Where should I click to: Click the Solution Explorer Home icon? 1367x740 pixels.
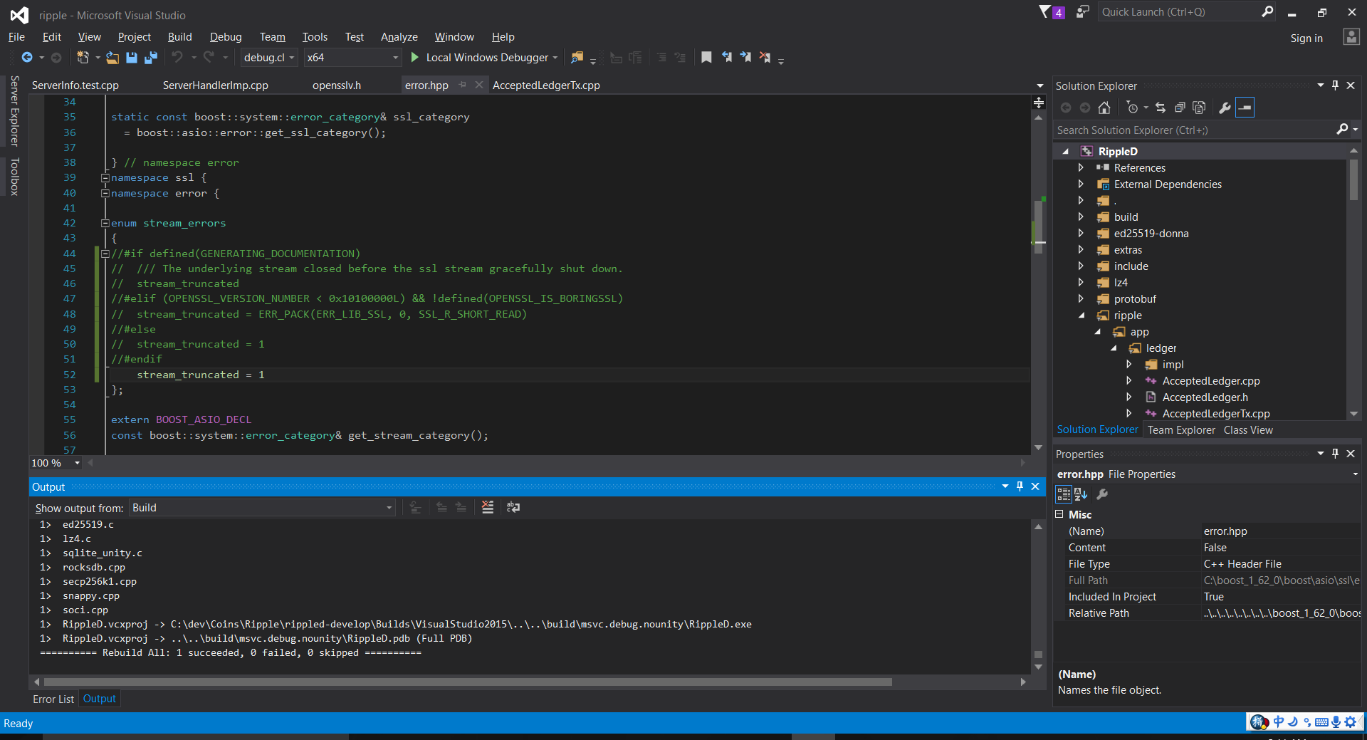(1104, 108)
